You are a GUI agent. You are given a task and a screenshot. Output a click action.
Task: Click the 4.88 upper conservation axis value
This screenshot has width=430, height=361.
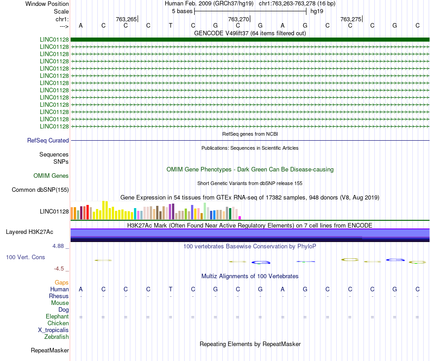[x=58, y=246]
